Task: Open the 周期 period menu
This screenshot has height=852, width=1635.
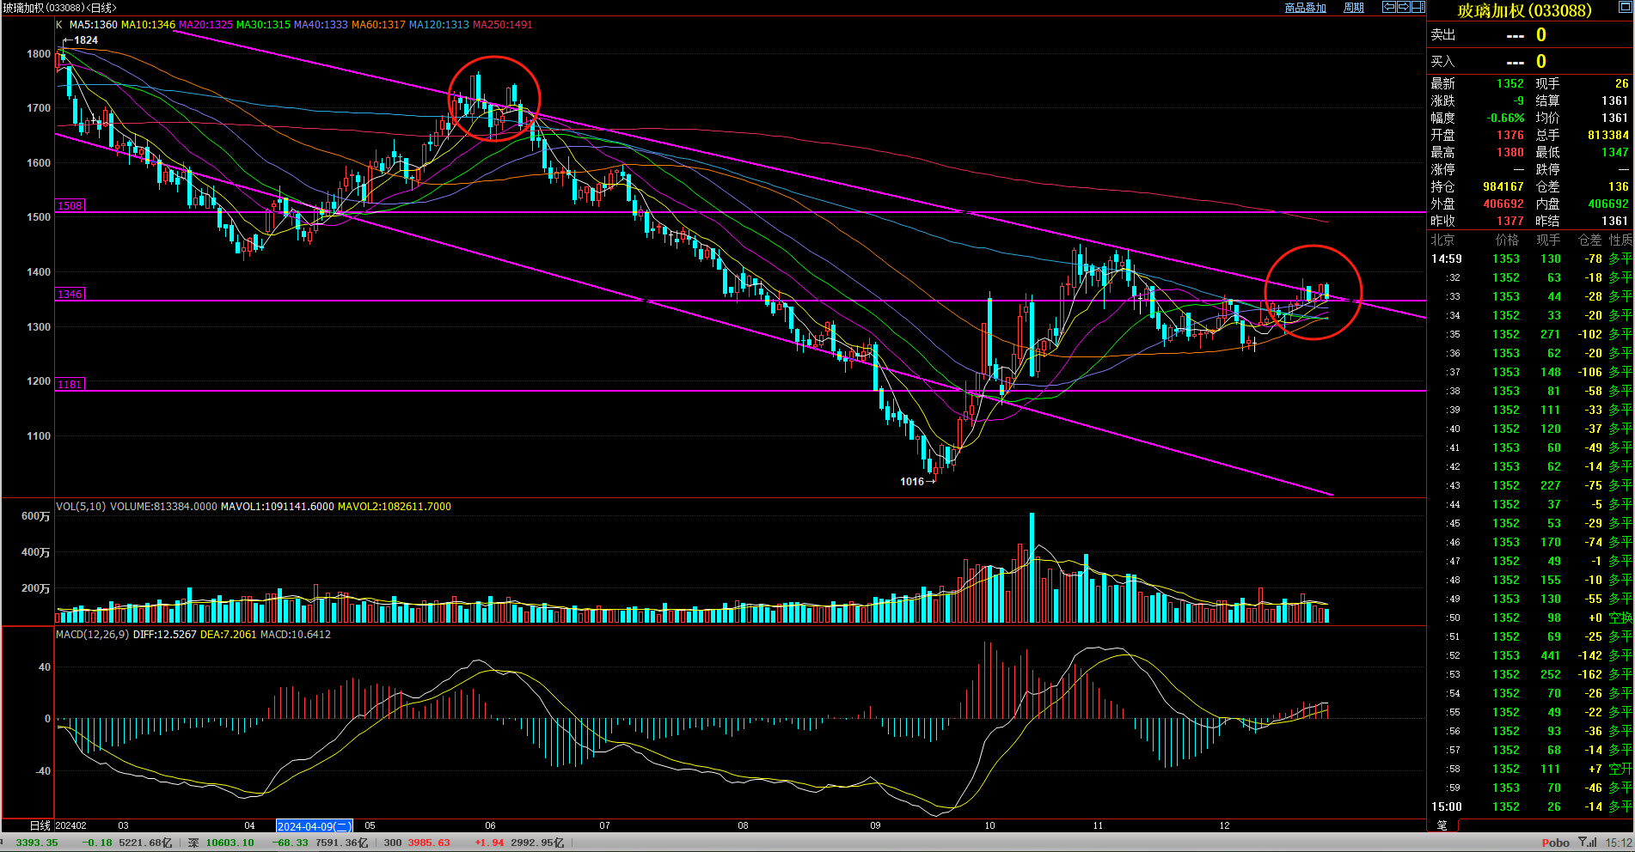Action: pyautogui.click(x=1354, y=8)
